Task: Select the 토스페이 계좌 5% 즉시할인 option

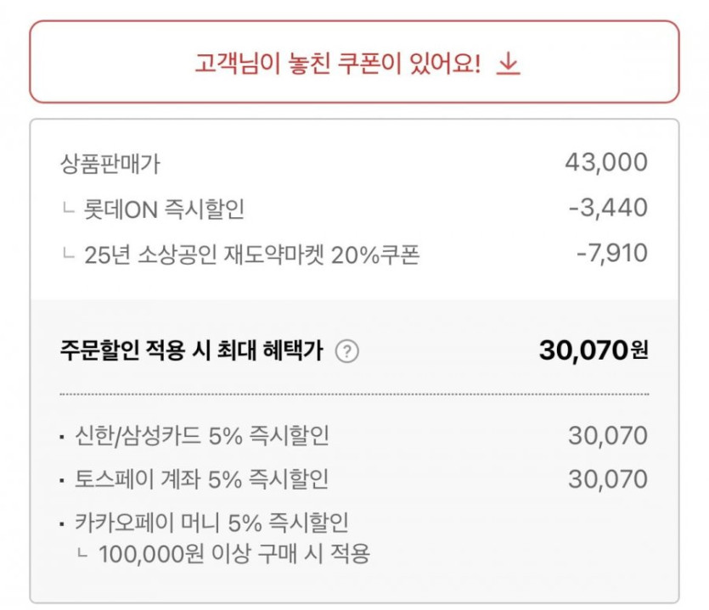Action: [201, 479]
